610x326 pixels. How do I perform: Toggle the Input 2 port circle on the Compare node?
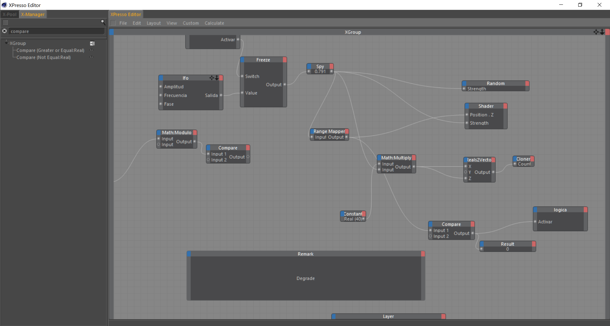tap(208, 160)
